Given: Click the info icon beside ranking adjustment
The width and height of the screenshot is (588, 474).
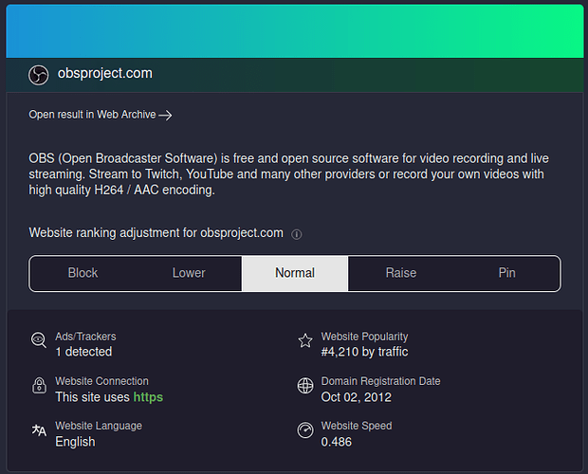Looking at the screenshot, I should pyautogui.click(x=296, y=234).
